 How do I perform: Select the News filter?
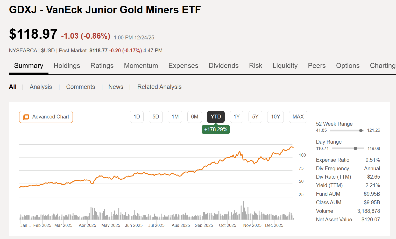(x=116, y=87)
